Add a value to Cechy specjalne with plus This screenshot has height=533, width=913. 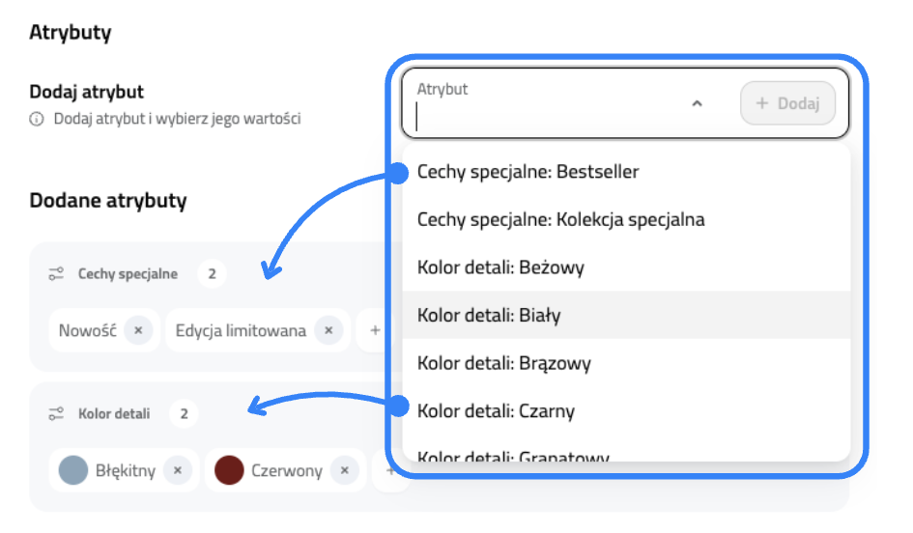[376, 330]
